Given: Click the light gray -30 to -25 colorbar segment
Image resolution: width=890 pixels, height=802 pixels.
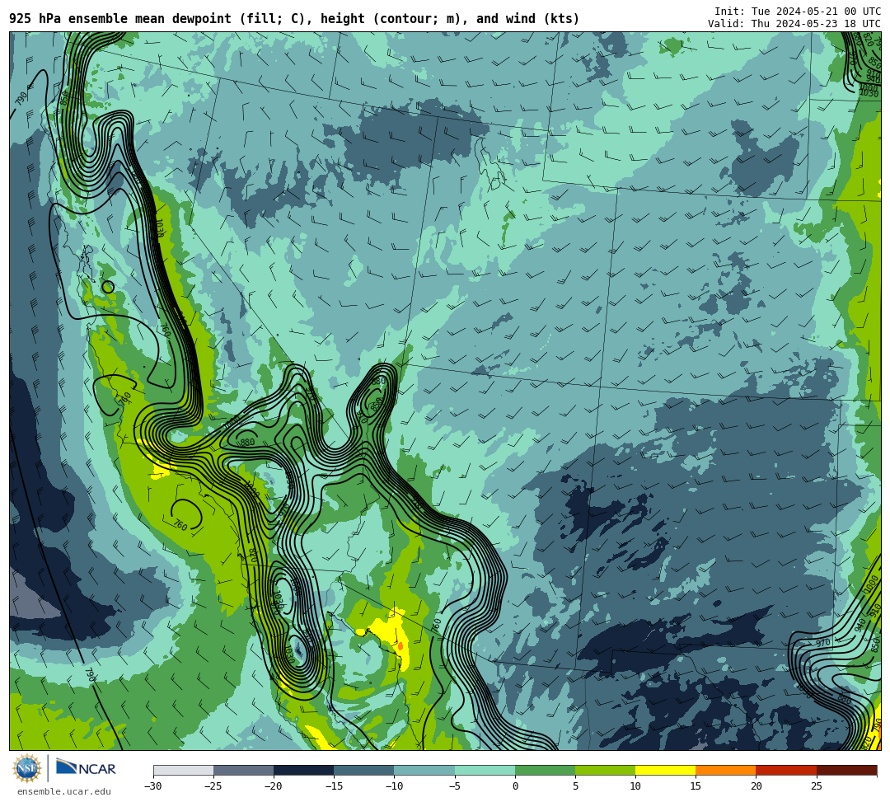Looking at the screenshot, I should coord(183,770).
